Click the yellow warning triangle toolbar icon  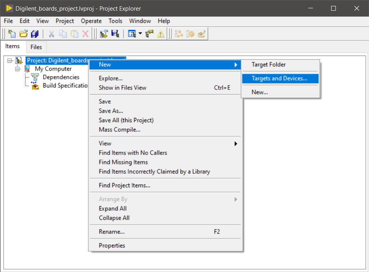[x=161, y=34]
